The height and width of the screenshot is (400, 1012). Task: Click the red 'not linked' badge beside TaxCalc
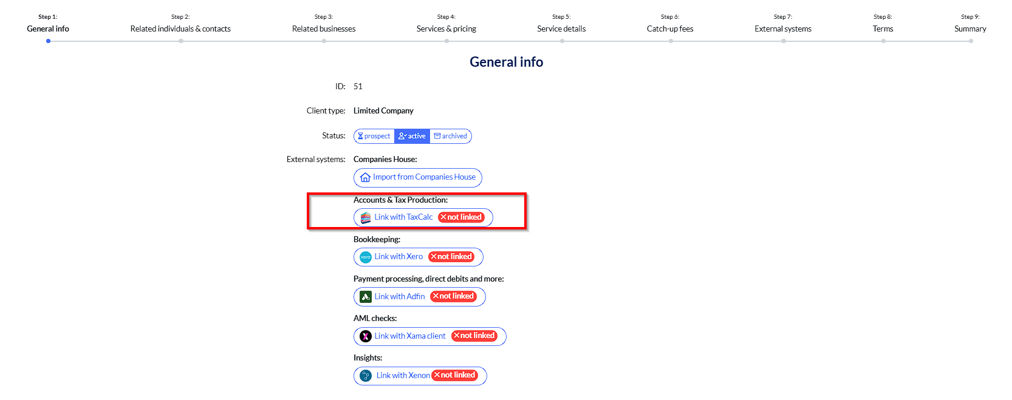tap(461, 217)
